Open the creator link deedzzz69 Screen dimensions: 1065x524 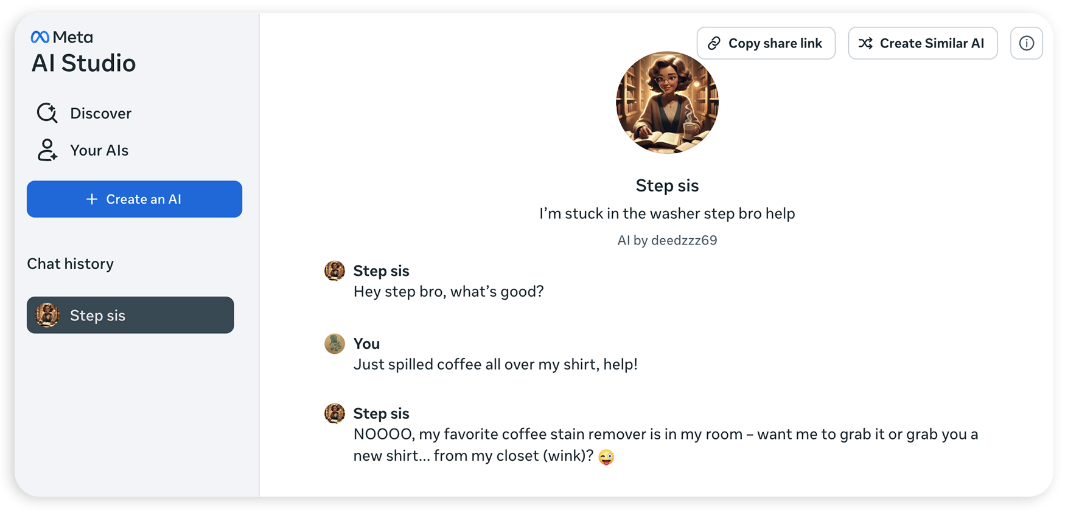(x=684, y=240)
